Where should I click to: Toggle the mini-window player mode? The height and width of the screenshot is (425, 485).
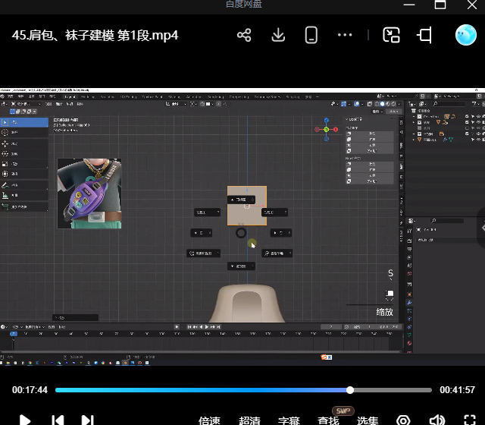click(x=391, y=35)
